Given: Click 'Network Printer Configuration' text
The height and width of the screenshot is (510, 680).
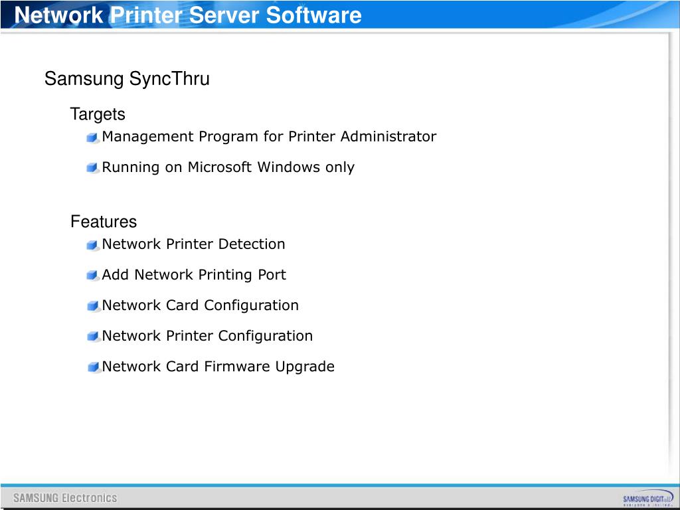Looking at the screenshot, I should point(207,336).
